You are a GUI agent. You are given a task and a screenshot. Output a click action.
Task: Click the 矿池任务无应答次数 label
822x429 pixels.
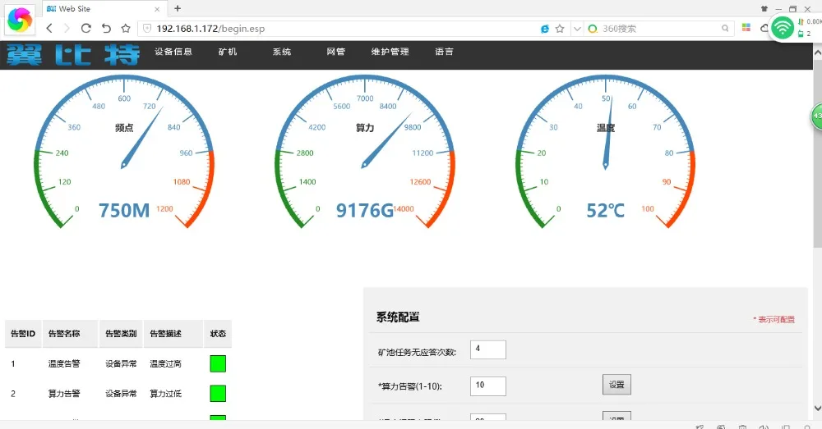417,353
